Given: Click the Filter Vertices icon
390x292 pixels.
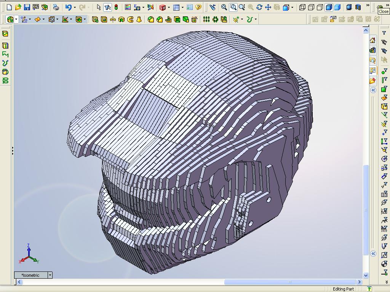Looking at the screenshot, I should pyautogui.click(x=384, y=72).
